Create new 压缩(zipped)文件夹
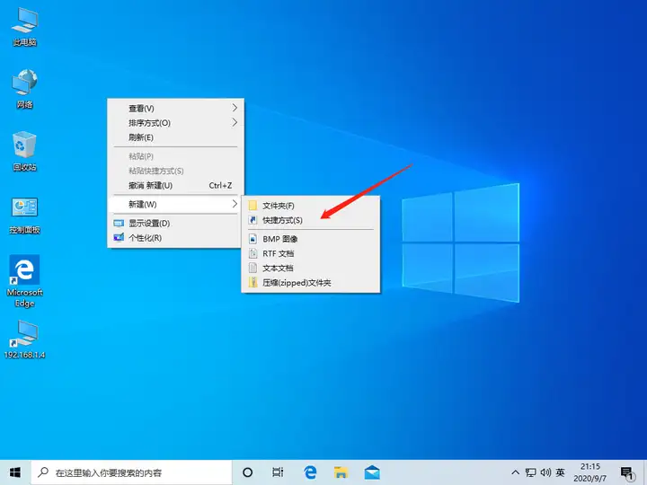647x485 pixels. (x=311, y=283)
